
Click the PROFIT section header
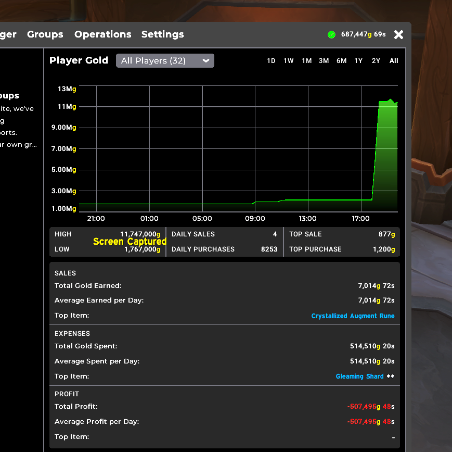tap(67, 394)
